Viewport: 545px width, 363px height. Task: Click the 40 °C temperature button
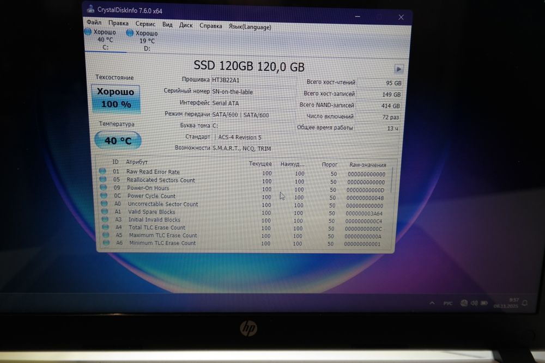pos(118,140)
